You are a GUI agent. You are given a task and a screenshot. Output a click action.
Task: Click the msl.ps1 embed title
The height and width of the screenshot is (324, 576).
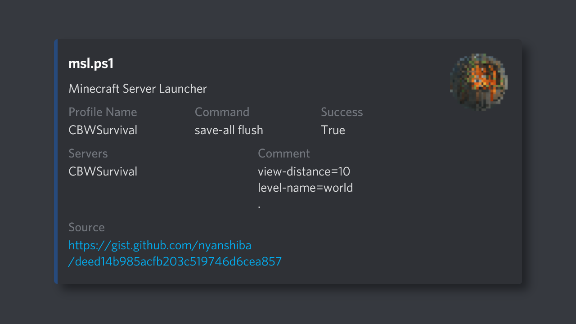(91, 63)
